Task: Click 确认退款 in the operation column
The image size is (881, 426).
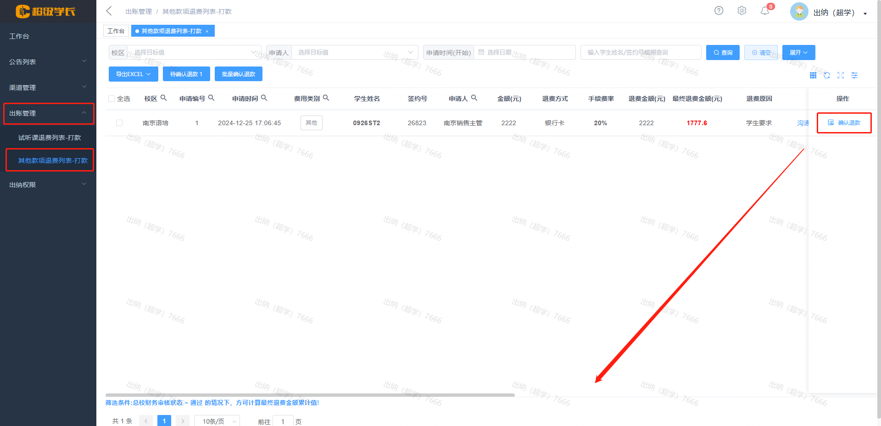Action: [x=844, y=123]
